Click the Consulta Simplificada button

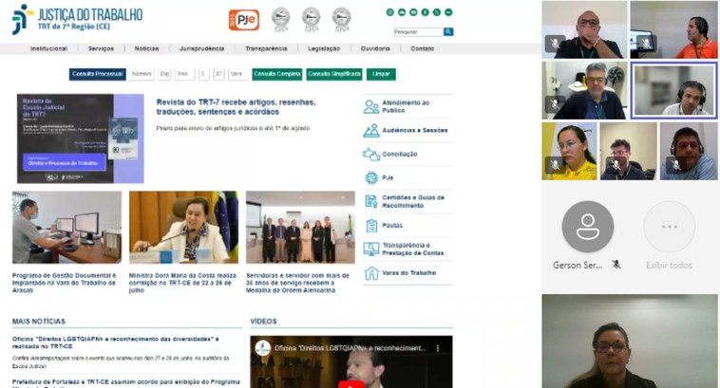334,74
